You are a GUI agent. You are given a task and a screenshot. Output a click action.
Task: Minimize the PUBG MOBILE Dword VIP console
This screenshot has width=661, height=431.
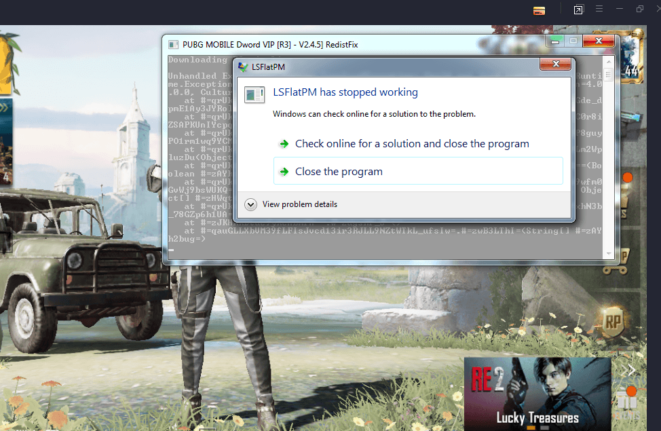pyautogui.click(x=555, y=41)
